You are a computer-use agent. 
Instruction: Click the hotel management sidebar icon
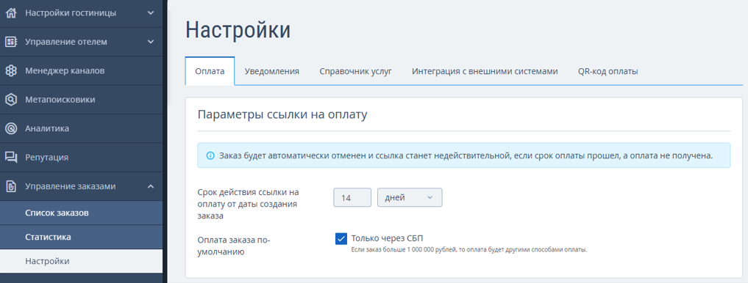click(x=10, y=42)
